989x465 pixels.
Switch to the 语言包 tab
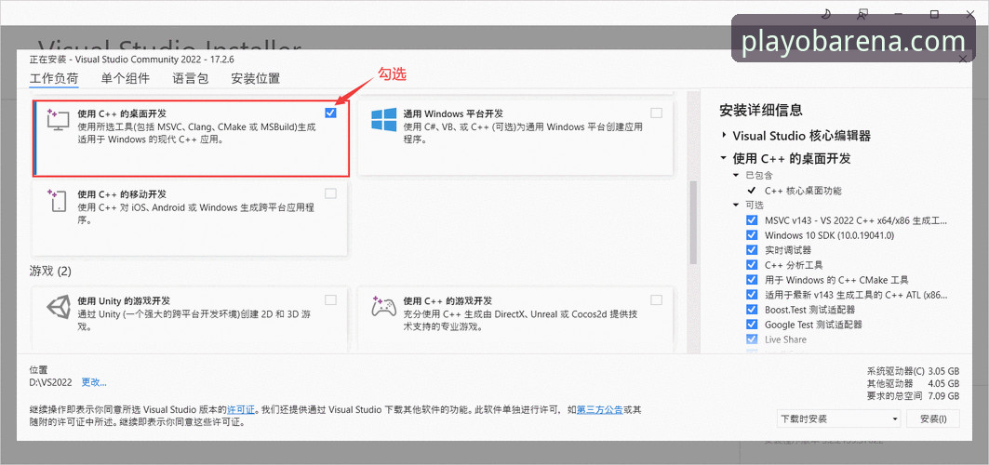point(191,79)
